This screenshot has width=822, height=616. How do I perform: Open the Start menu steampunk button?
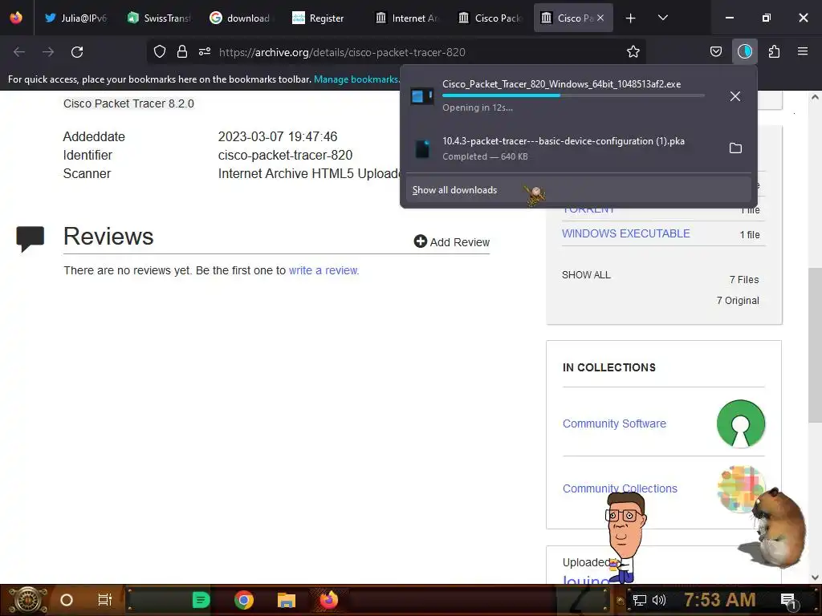point(27,600)
